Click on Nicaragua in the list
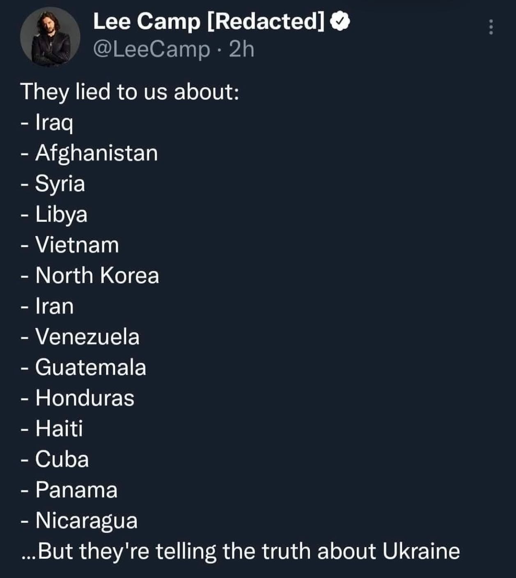Screen dimensions: 516x578 pos(87,520)
